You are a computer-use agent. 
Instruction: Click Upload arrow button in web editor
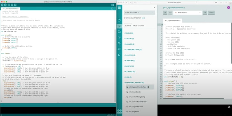[x=170, y=13]
